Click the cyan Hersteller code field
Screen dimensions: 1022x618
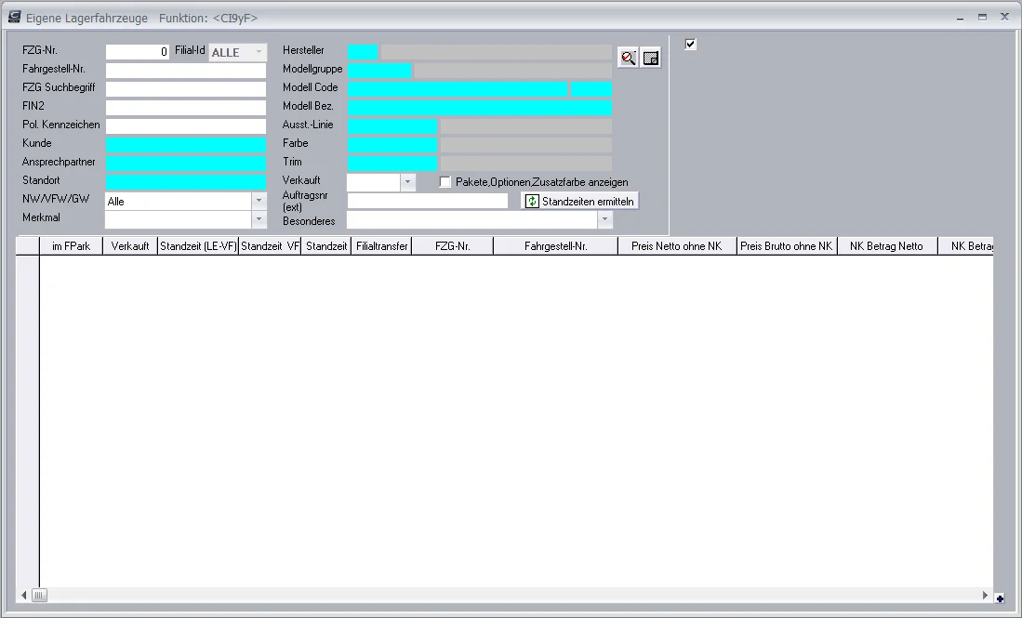[x=363, y=51]
